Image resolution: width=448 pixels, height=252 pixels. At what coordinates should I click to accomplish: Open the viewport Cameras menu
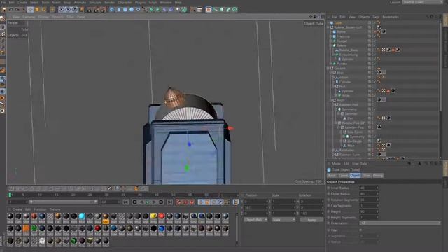(29, 17)
